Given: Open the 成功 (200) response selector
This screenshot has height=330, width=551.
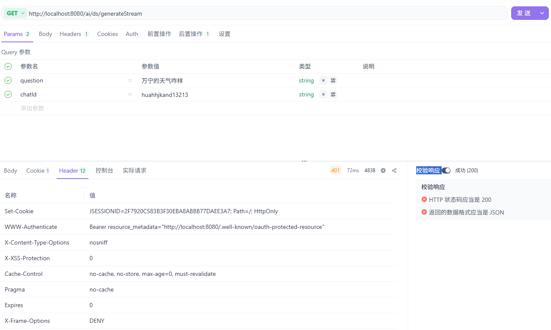Looking at the screenshot, I should coord(467,170).
